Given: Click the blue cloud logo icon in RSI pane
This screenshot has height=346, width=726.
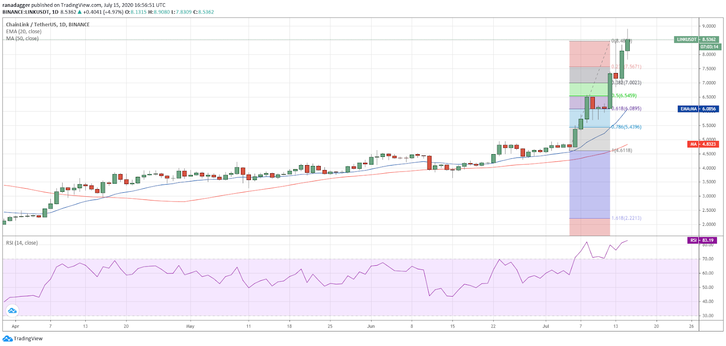Looking at the screenshot, I should pyautogui.click(x=12, y=311).
